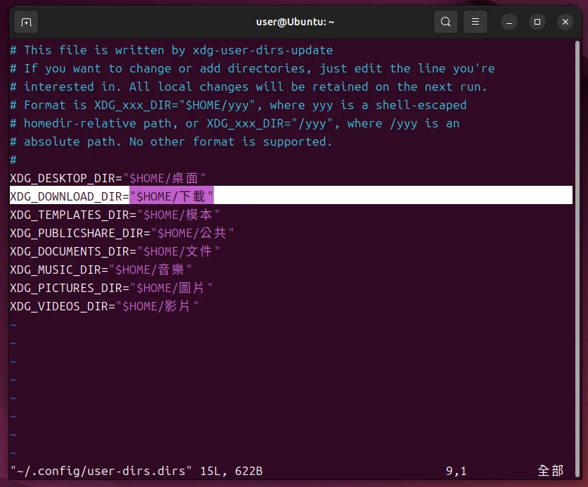Click the terminal search magnifier icon

click(445, 22)
